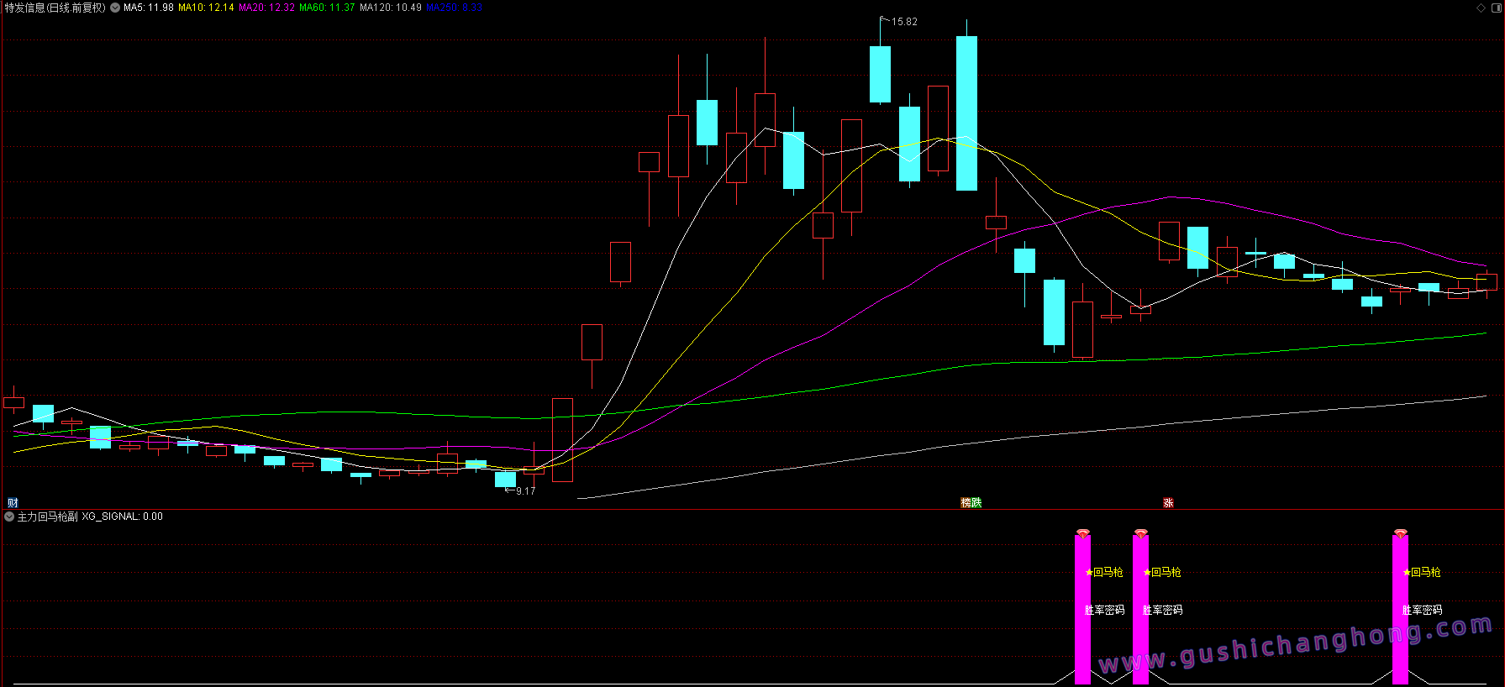Click the second gem signal icon
Image resolution: width=1505 pixels, height=687 pixels.
pyautogui.click(x=1140, y=533)
